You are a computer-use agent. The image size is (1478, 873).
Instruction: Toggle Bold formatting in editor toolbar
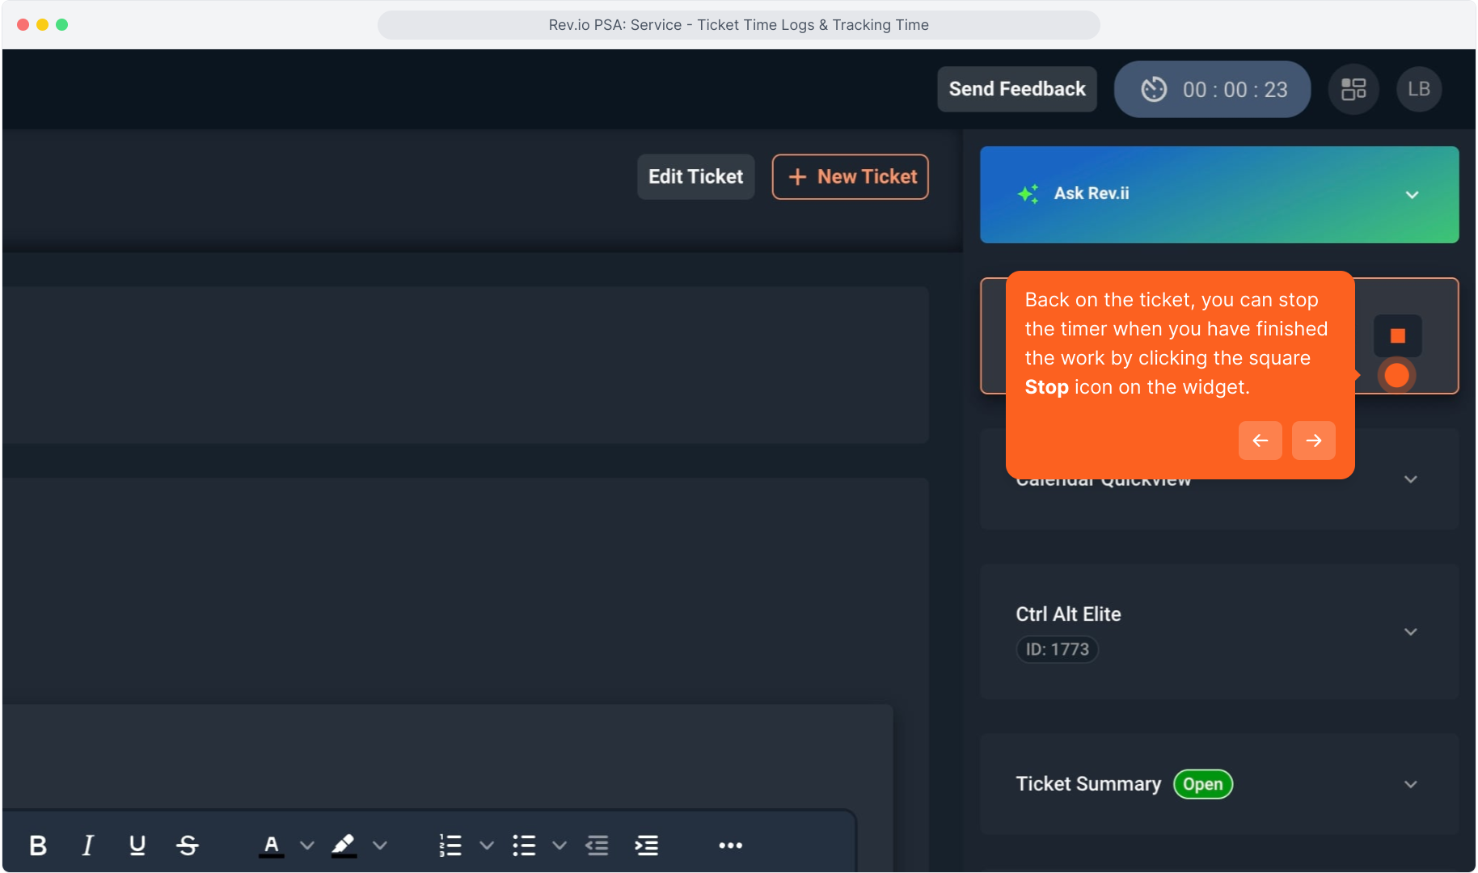point(38,846)
